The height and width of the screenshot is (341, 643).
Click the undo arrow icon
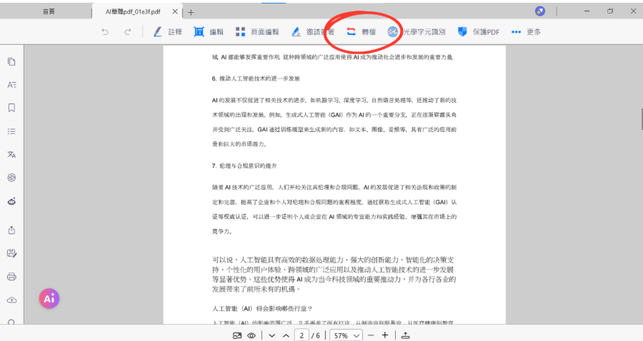[105, 31]
